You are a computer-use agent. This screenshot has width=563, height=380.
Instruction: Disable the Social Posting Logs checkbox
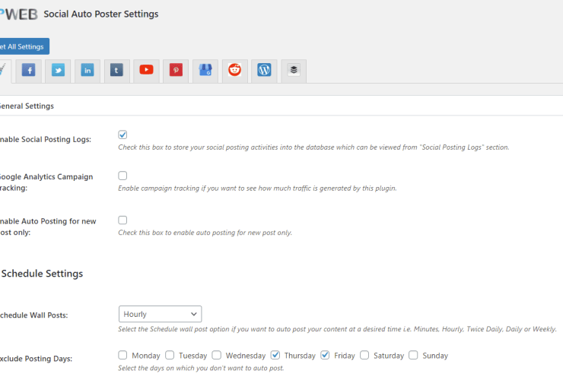122,135
